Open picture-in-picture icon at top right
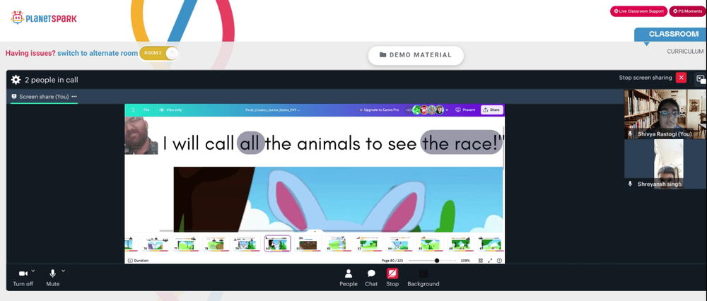Viewport: 707px width, 301px height. (701, 79)
